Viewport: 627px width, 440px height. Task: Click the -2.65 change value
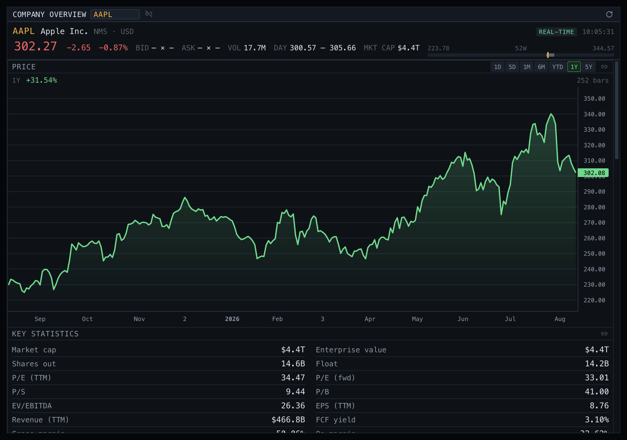point(78,48)
